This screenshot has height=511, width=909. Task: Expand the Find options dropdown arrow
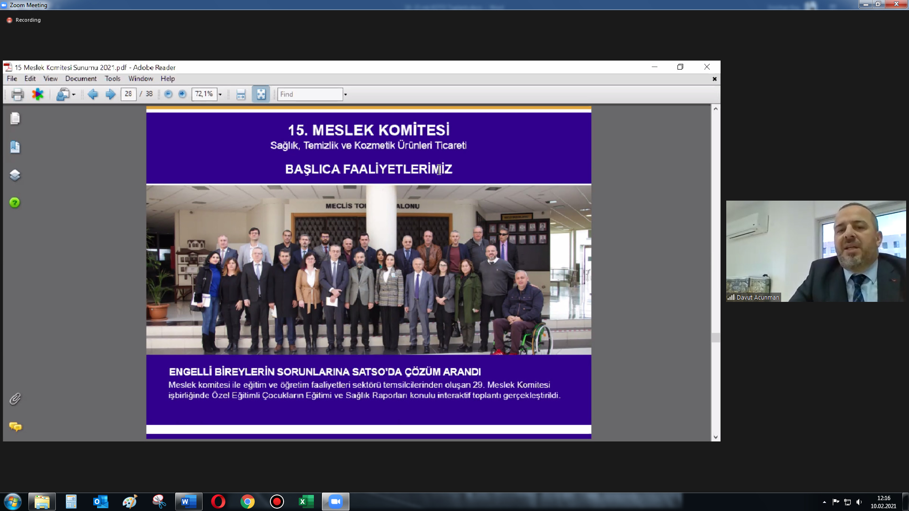346,95
